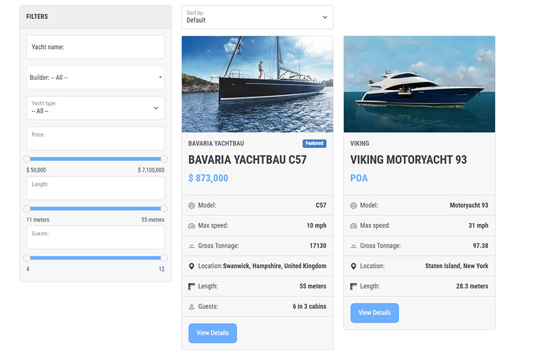The height and width of the screenshot is (355, 533).
Task: Click the $ 7,100,000 maximum price label
Action: pyautogui.click(x=151, y=170)
